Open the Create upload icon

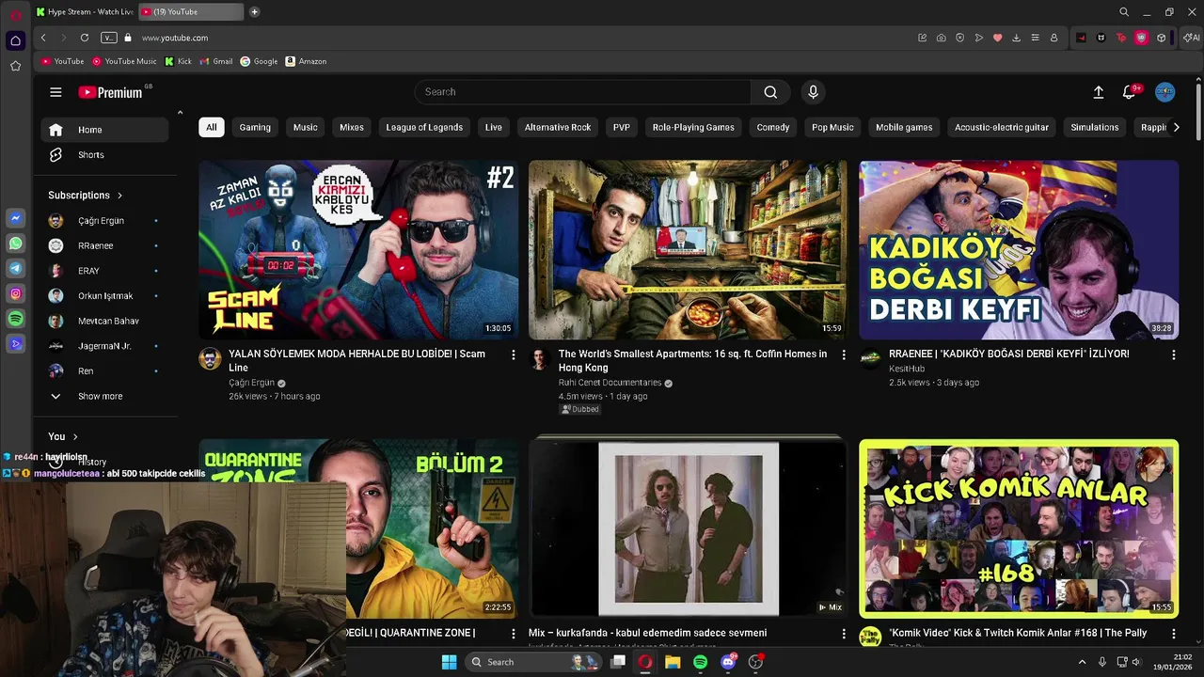click(1098, 92)
